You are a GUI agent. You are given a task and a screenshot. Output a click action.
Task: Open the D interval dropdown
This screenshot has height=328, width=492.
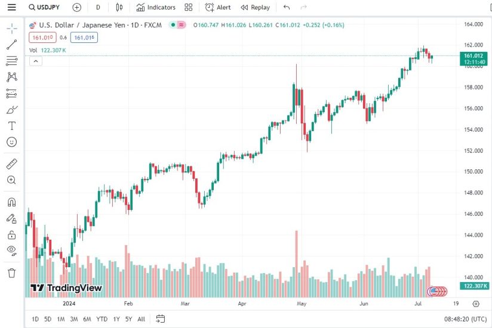(x=98, y=7)
